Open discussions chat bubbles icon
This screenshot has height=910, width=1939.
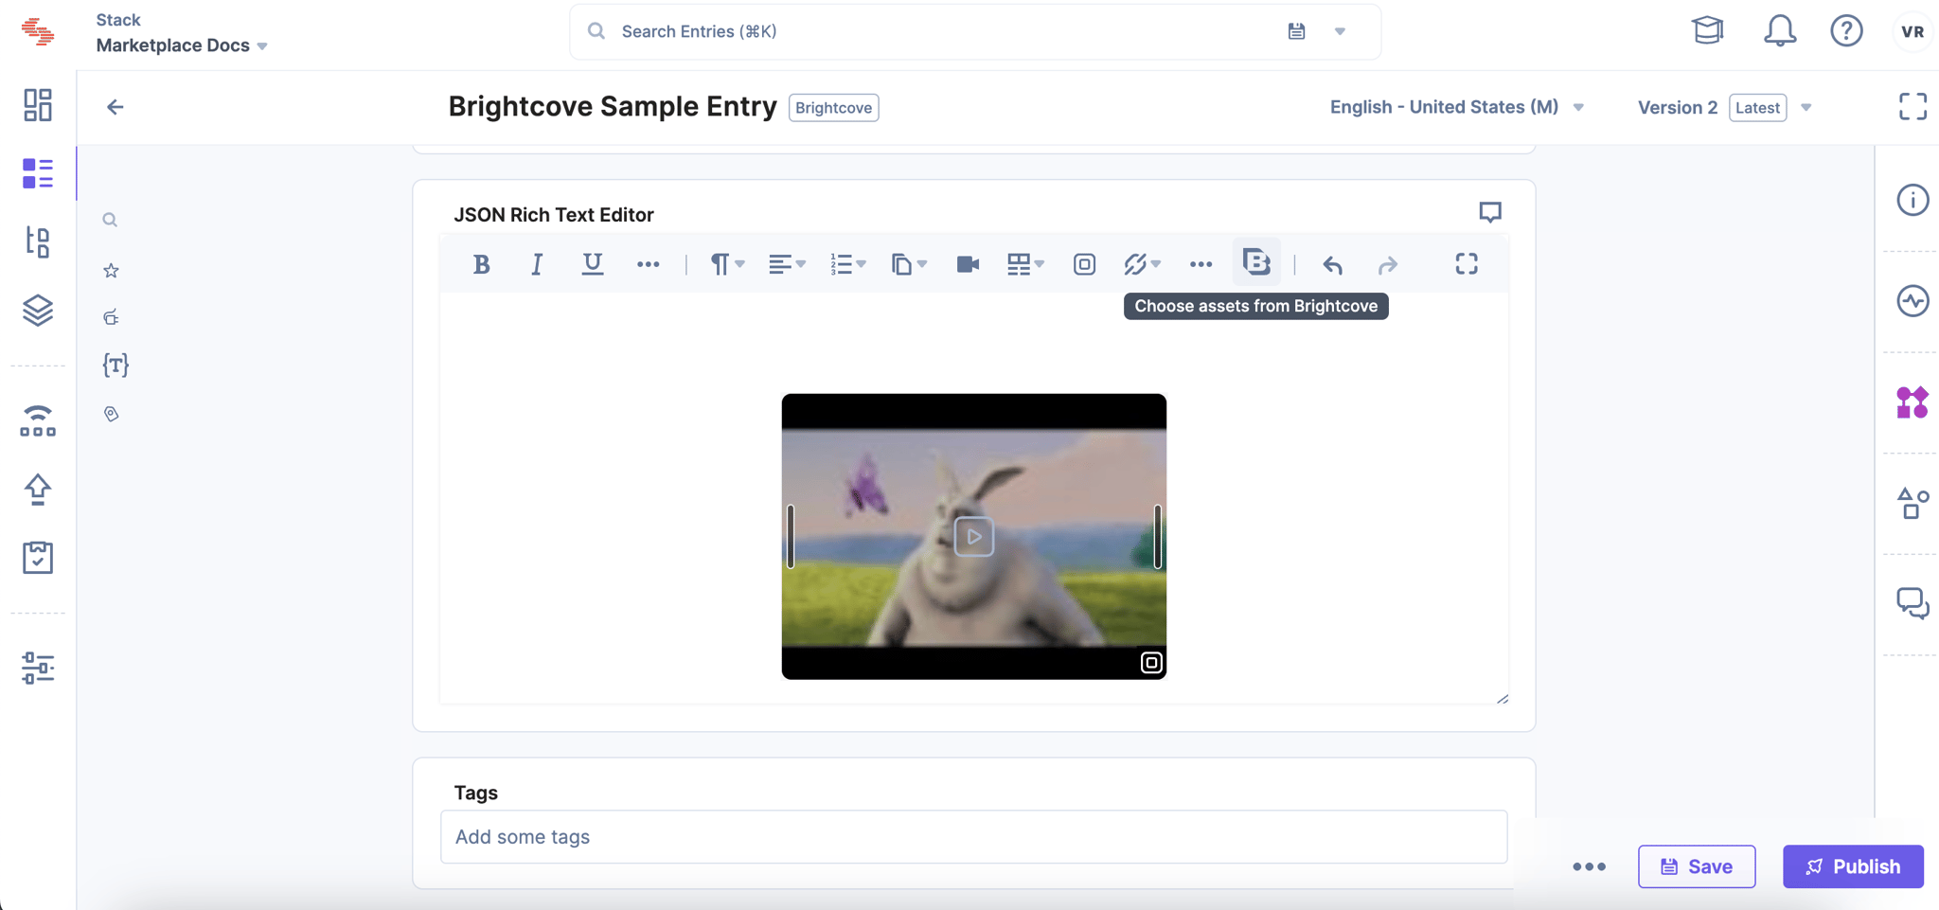pos(1912,603)
